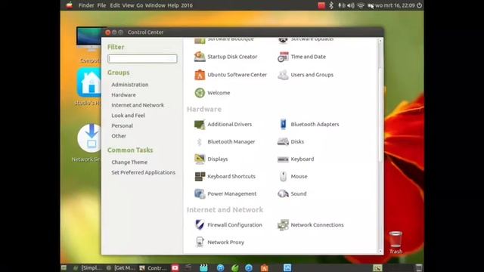Open the File menu
The height and width of the screenshot is (272, 484).
pos(101,5)
